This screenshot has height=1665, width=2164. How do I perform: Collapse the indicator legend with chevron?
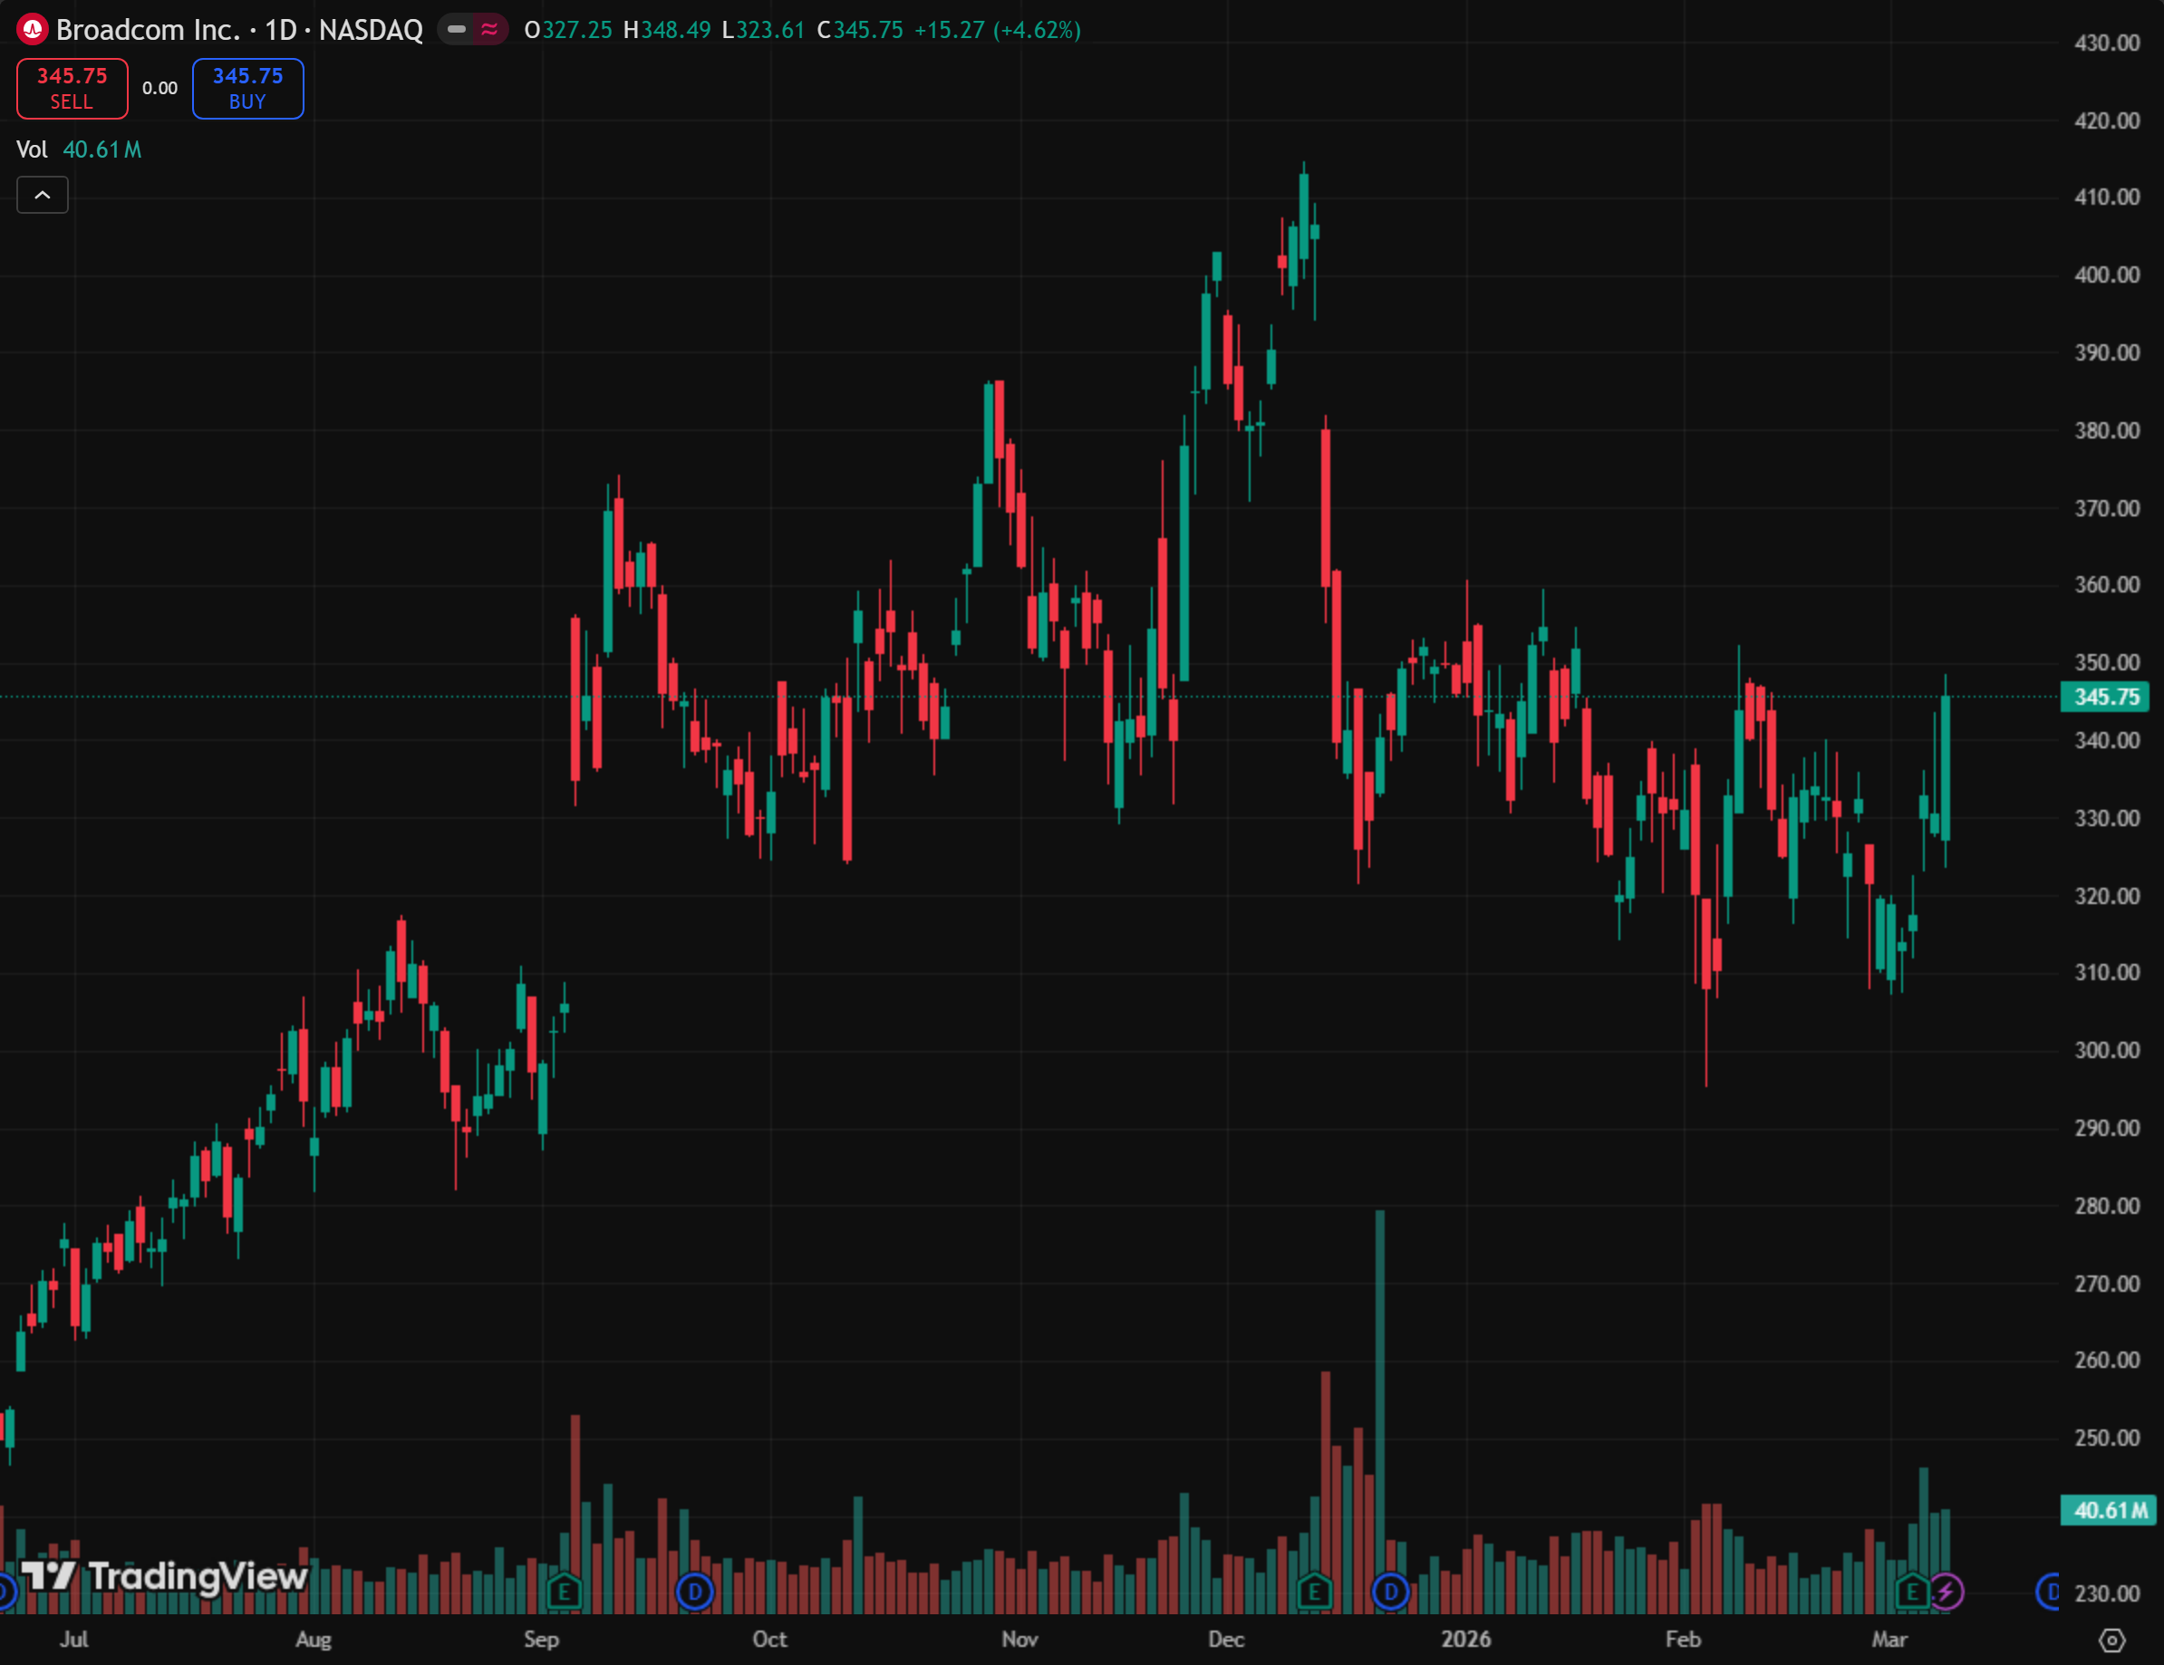pos(43,195)
